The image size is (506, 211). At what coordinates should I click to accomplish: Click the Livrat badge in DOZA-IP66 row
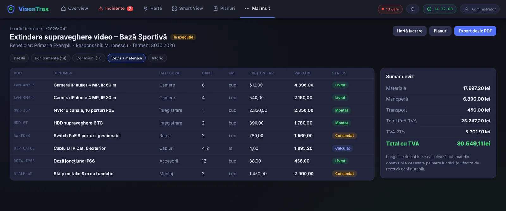click(340, 161)
